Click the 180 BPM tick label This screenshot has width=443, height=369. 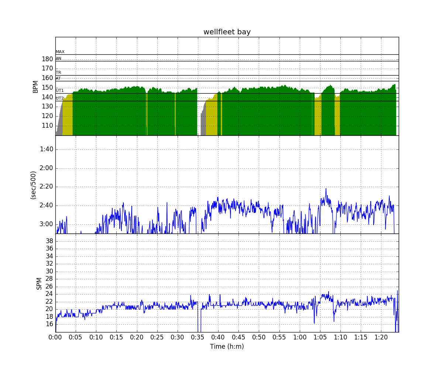[47, 59]
